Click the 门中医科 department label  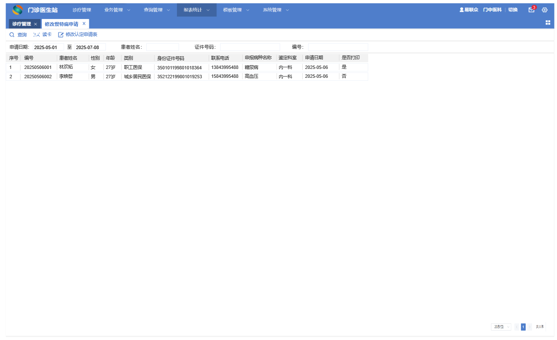click(492, 10)
